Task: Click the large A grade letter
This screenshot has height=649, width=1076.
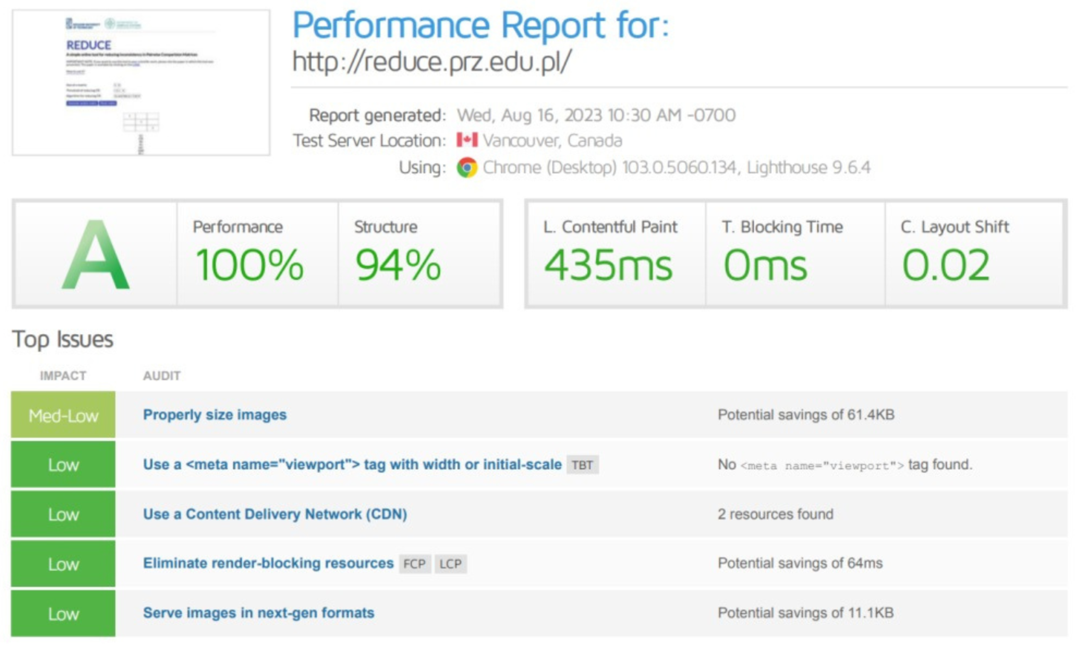Action: click(96, 255)
